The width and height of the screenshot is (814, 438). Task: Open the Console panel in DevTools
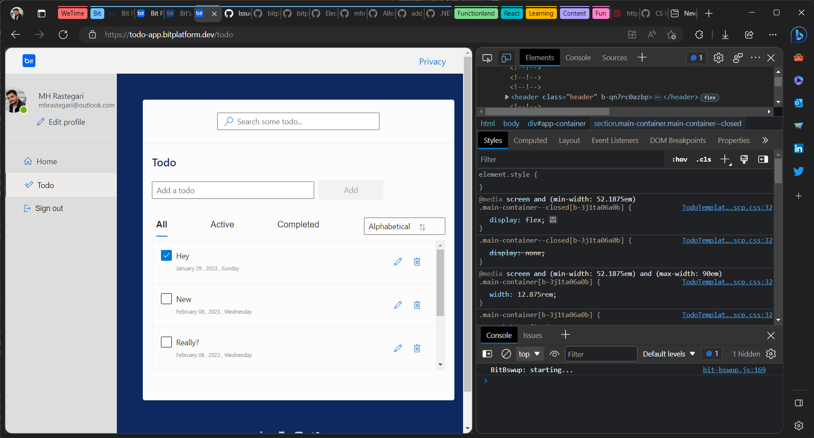578,57
